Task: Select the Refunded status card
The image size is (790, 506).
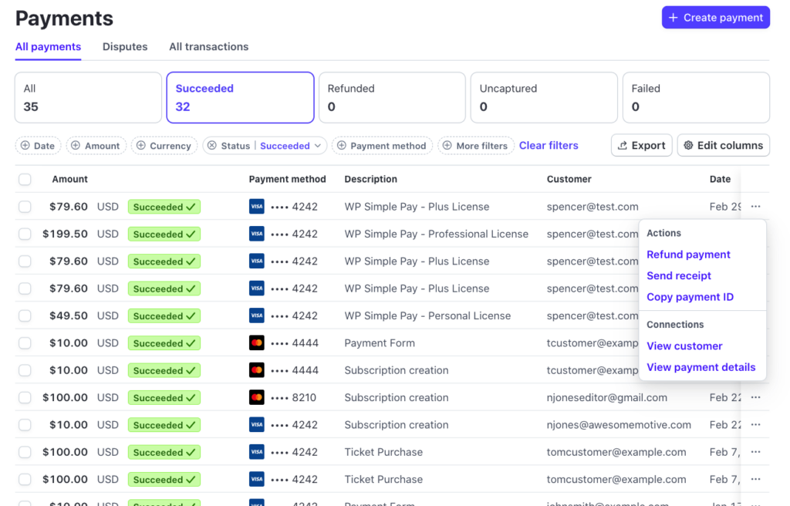Action: [390, 97]
